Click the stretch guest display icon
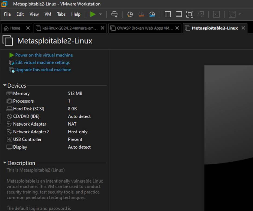The image size is (253, 211). 232,14
